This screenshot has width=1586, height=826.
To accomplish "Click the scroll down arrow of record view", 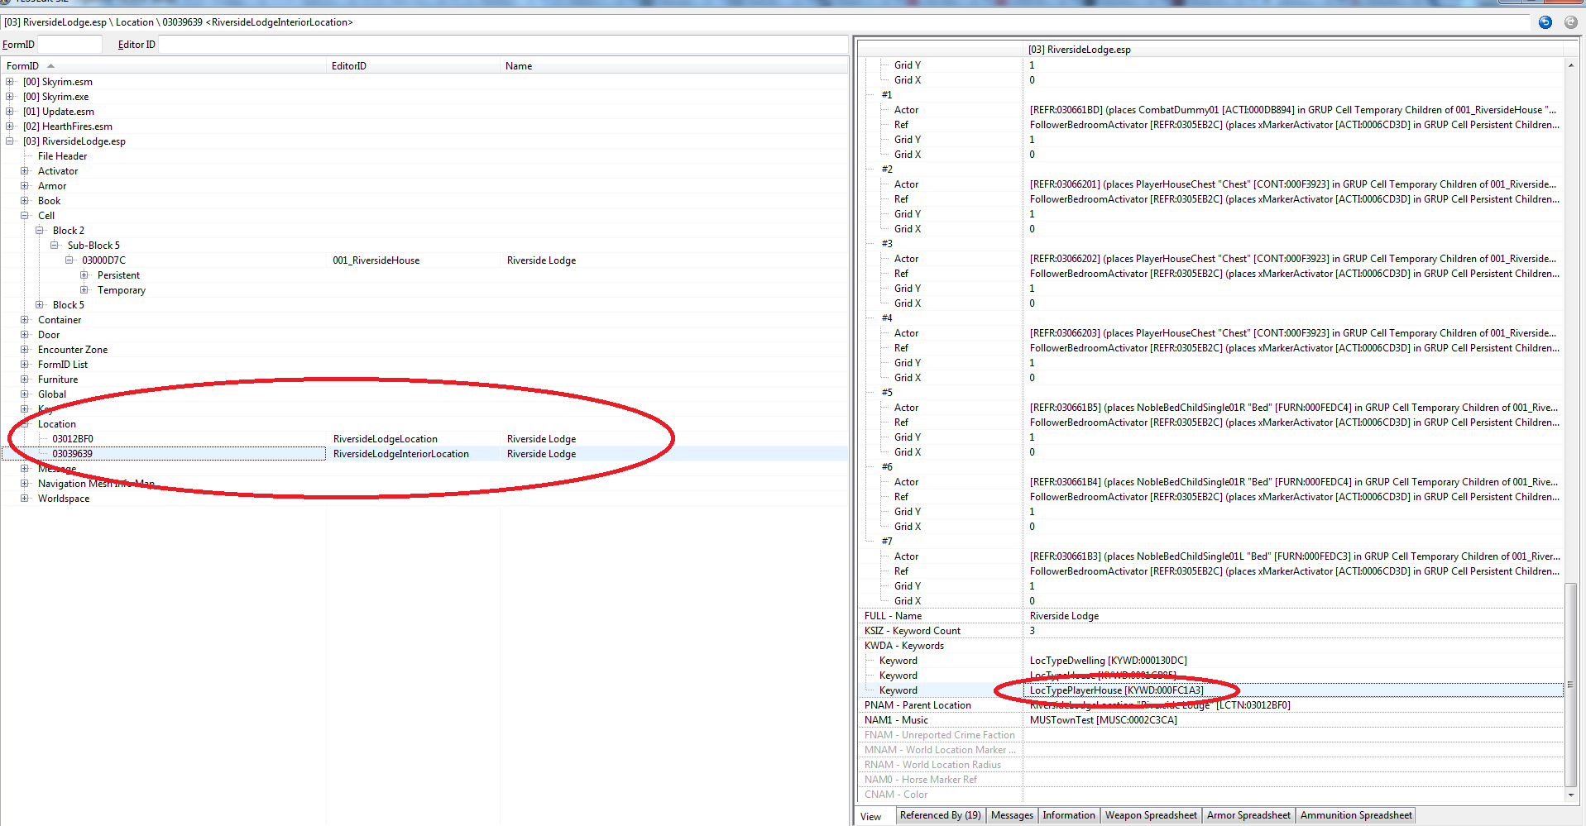I will point(1570,795).
